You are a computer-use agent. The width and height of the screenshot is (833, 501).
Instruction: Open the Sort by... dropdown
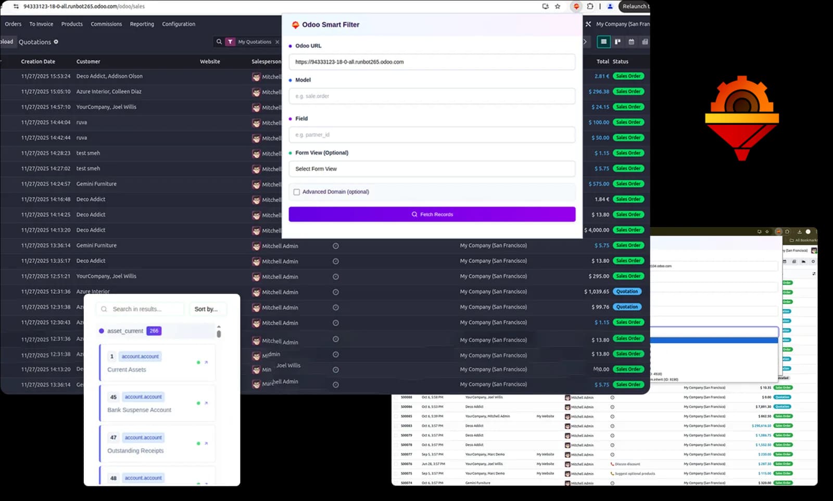click(x=207, y=309)
